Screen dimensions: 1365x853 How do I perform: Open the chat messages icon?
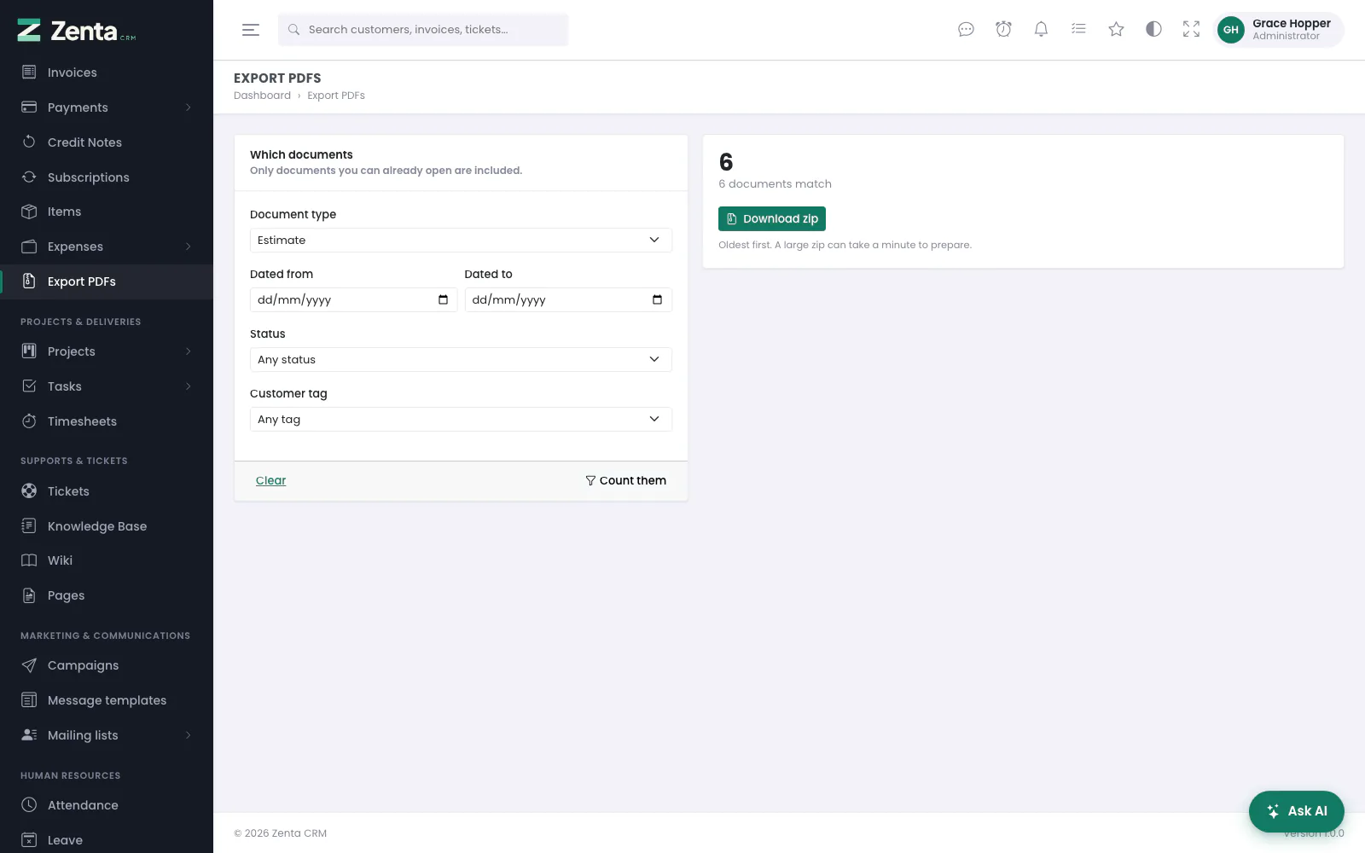(x=966, y=30)
